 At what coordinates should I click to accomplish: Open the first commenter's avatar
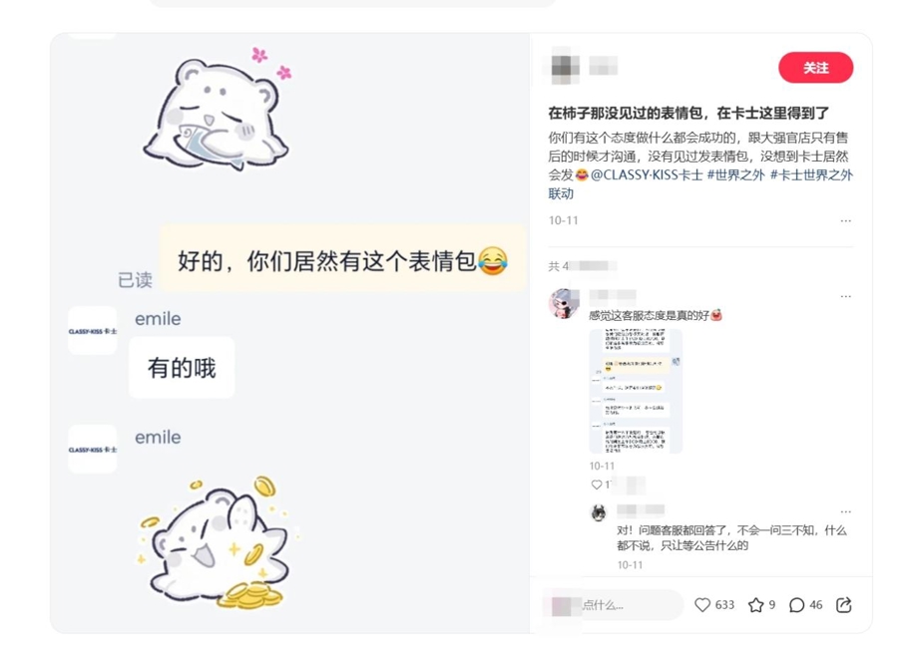pyautogui.click(x=564, y=303)
